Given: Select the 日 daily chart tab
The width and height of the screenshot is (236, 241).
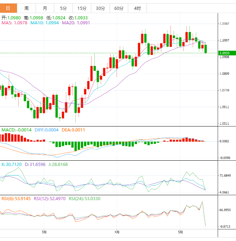Looking at the screenshot, I should (8, 8).
